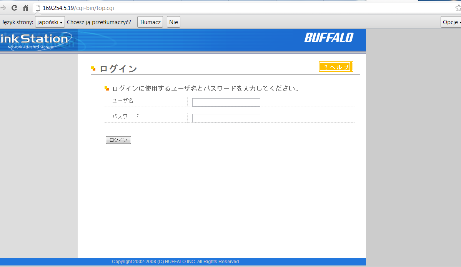Click the page icon beside the URL
The width and height of the screenshot is (461, 267).
(38, 8)
